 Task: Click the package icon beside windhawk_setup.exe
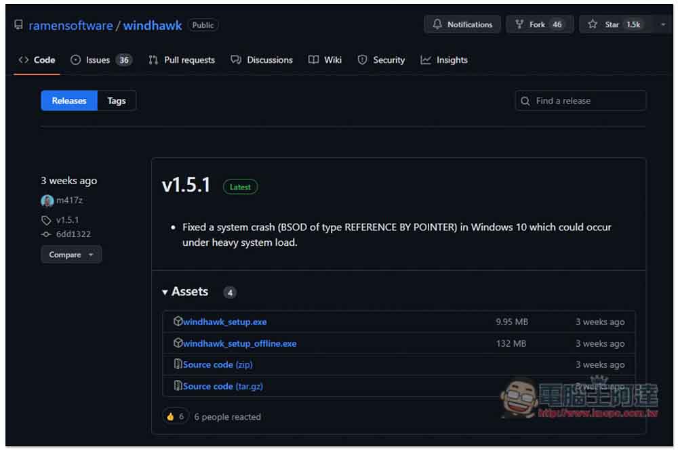(178, 321)
